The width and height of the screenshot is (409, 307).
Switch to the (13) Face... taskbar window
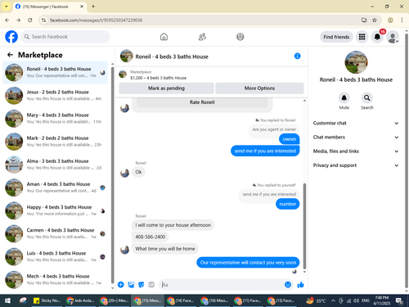[281, 300]
